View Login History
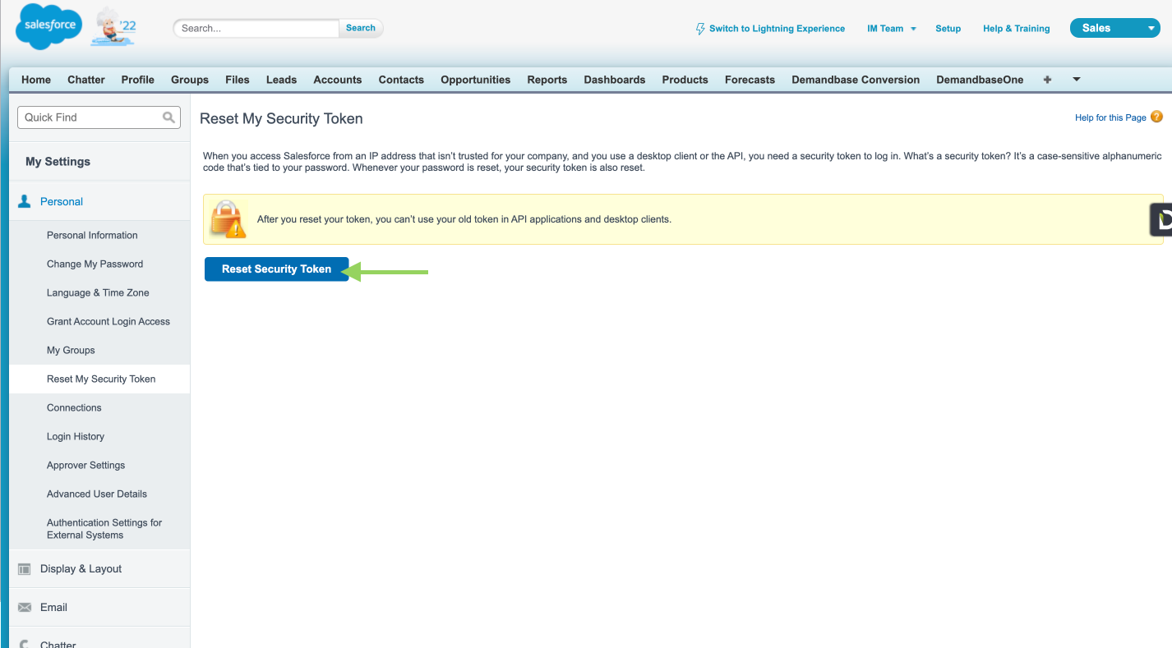The height and width of the screenshot is (648, 1172). [76, 436]
